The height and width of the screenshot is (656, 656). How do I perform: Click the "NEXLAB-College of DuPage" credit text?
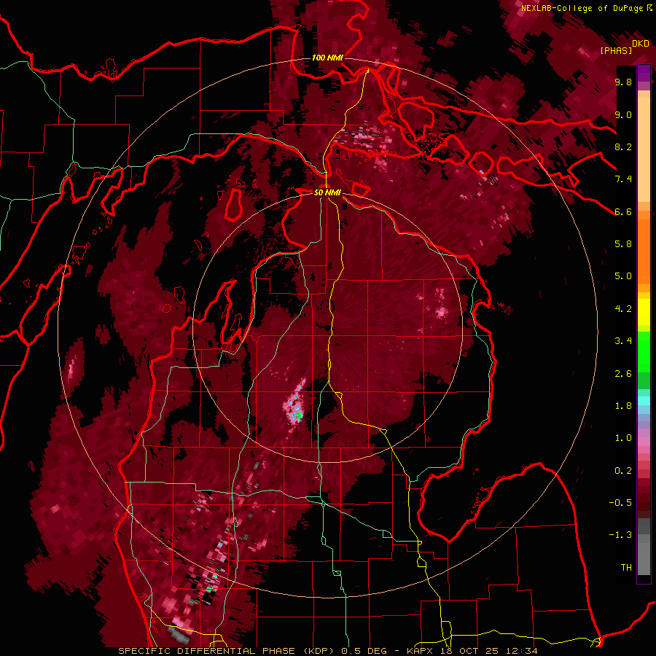[x=583, y=8]
